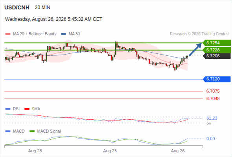Screen dimensions: 232x157
Task: Click the RSI 61.23 value label
Action: (212, 118)
